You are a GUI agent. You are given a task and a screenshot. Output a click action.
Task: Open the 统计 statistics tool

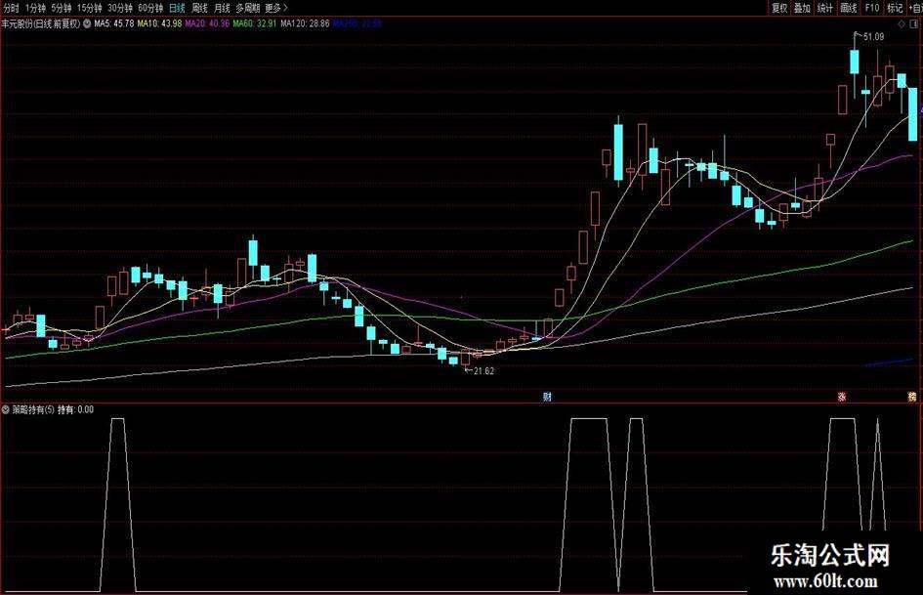[x=825, y=8]
